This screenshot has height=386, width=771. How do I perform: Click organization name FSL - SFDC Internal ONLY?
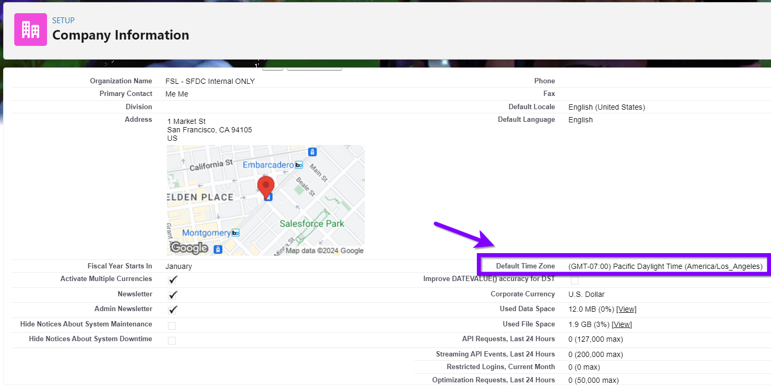coord(210,81)
